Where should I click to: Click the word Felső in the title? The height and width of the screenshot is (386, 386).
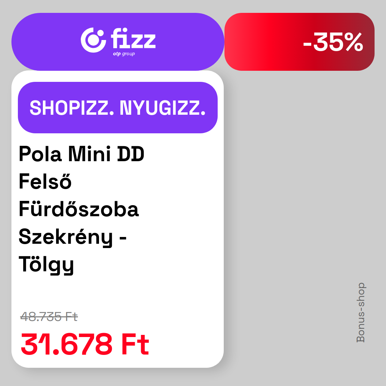(x=45, y=181)
